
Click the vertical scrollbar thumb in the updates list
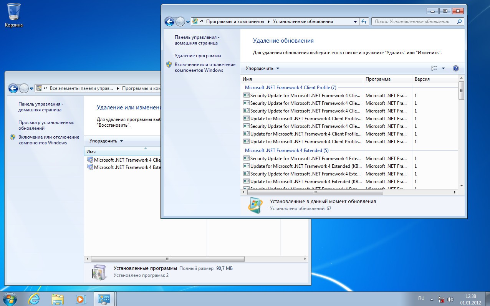[462, 91]
